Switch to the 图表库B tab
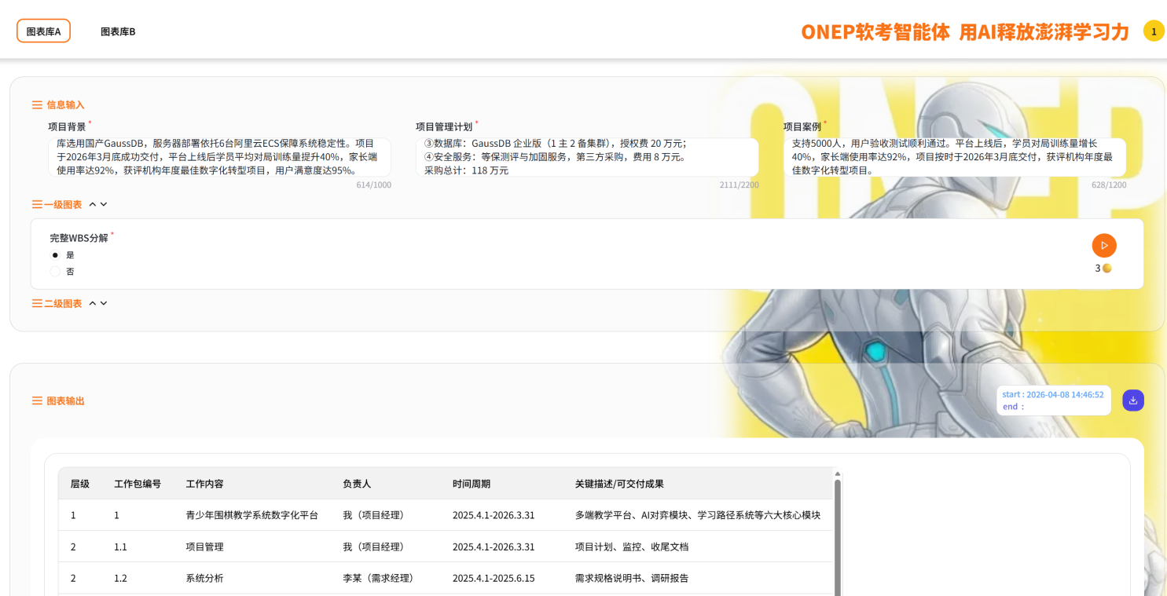Image resolution: width=1167 pixels, height=596 pixels. pyautogui.click(x=117, y=31)
